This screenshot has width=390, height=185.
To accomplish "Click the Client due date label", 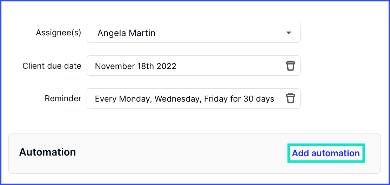I will (52, 66).
